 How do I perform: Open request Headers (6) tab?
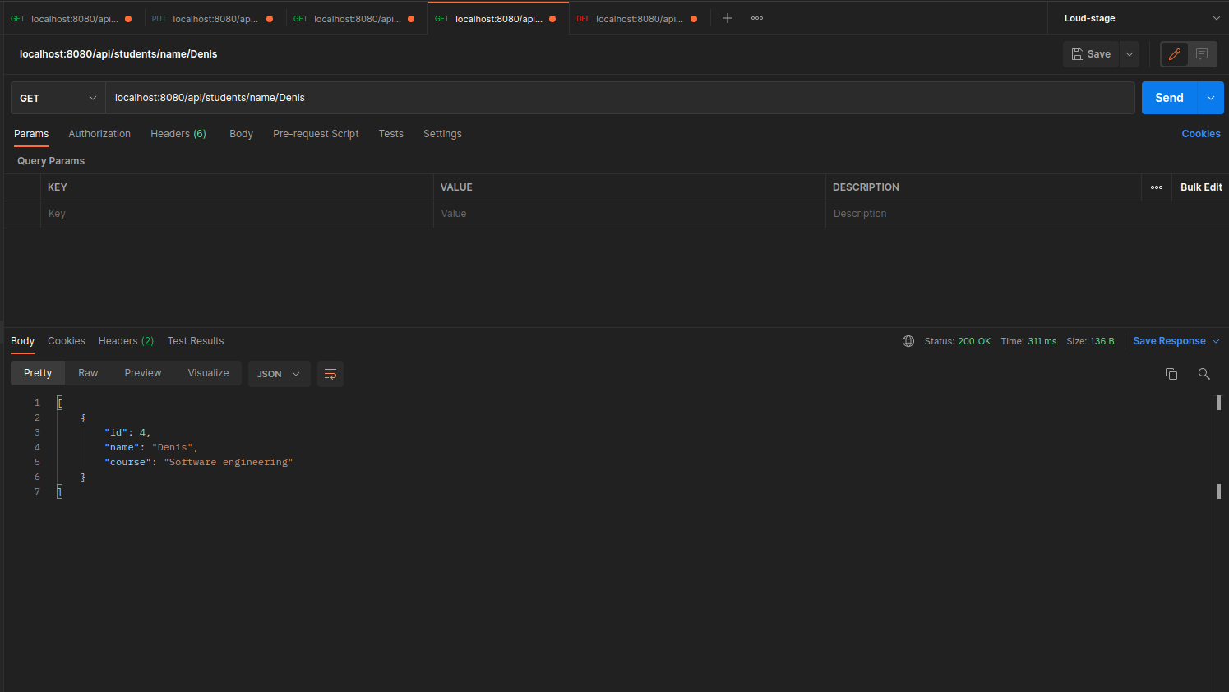coord(178,134)
